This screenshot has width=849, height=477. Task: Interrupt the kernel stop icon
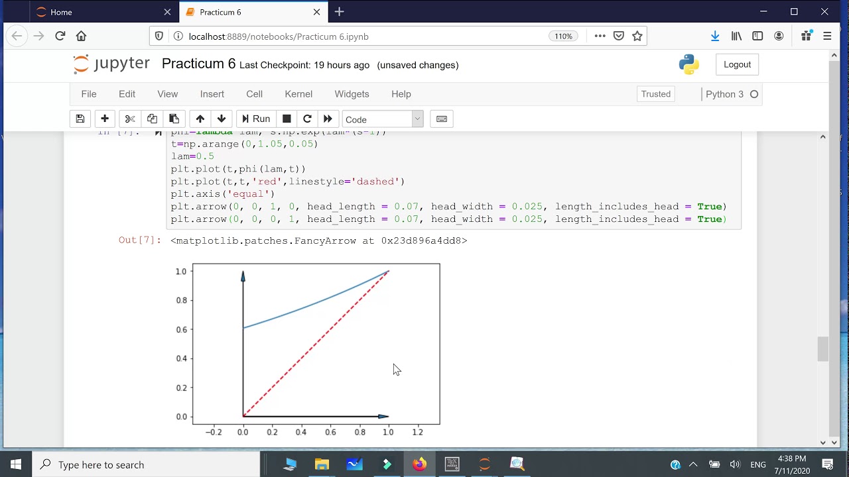click(287, 119)
